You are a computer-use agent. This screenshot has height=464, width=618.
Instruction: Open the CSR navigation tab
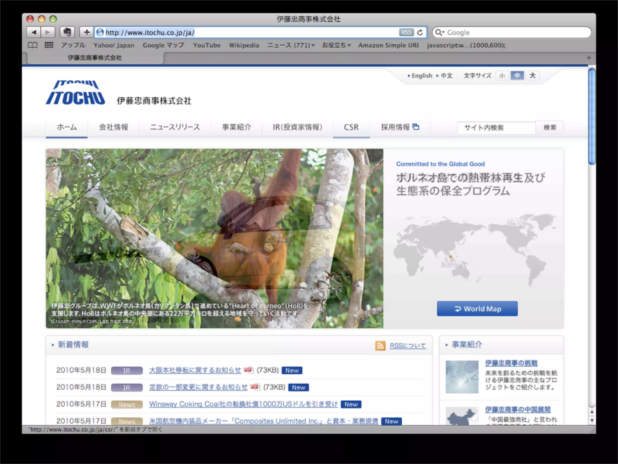coord(351,127)
